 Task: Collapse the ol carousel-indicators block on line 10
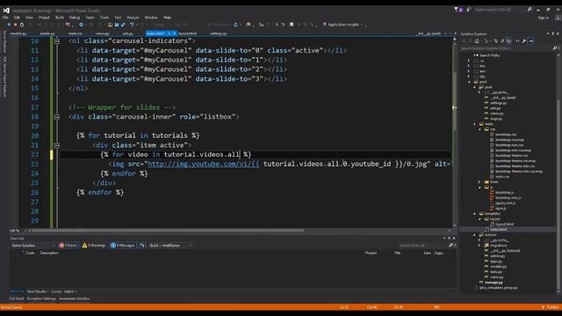[56, 41]
